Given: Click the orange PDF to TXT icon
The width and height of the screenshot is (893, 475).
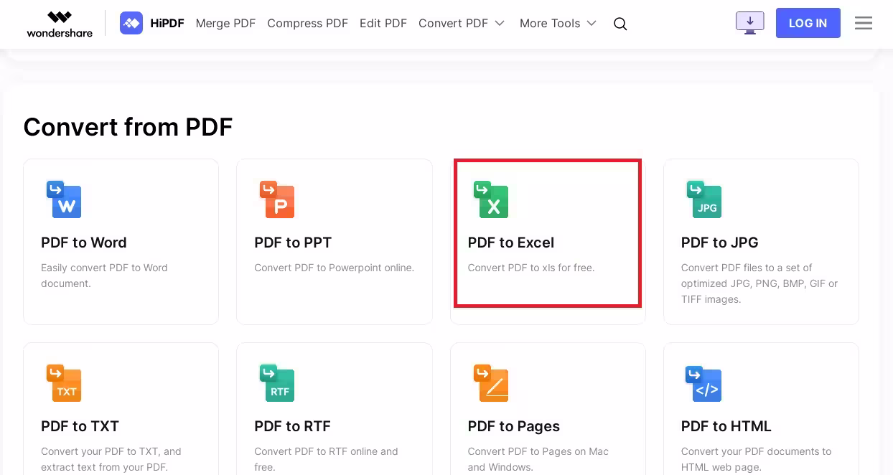Looking at the screenshot, I should coord(64,383).
